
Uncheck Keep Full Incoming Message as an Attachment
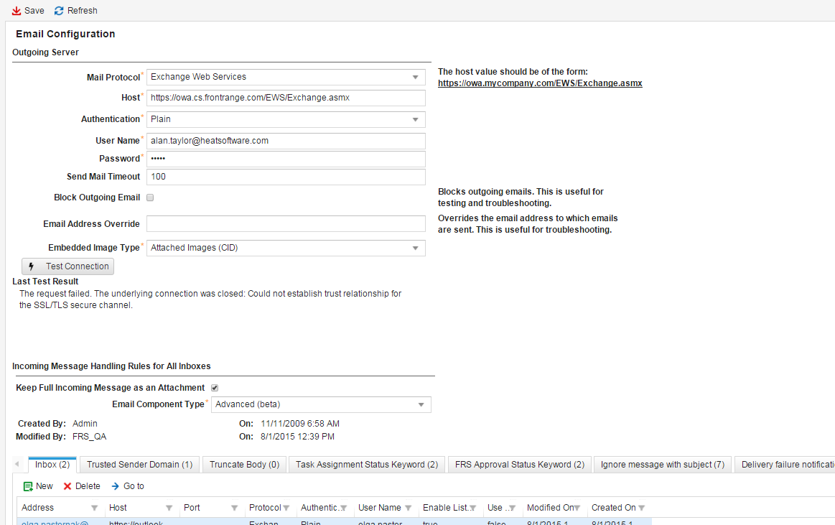[214, 387]
